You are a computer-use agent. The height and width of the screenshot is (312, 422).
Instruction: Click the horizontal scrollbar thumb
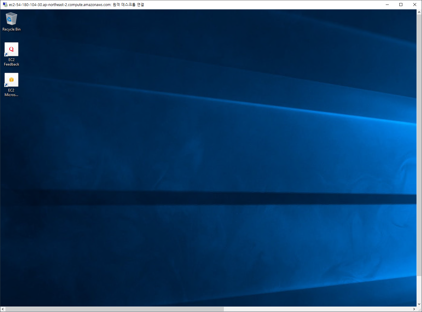pos(114,309)
